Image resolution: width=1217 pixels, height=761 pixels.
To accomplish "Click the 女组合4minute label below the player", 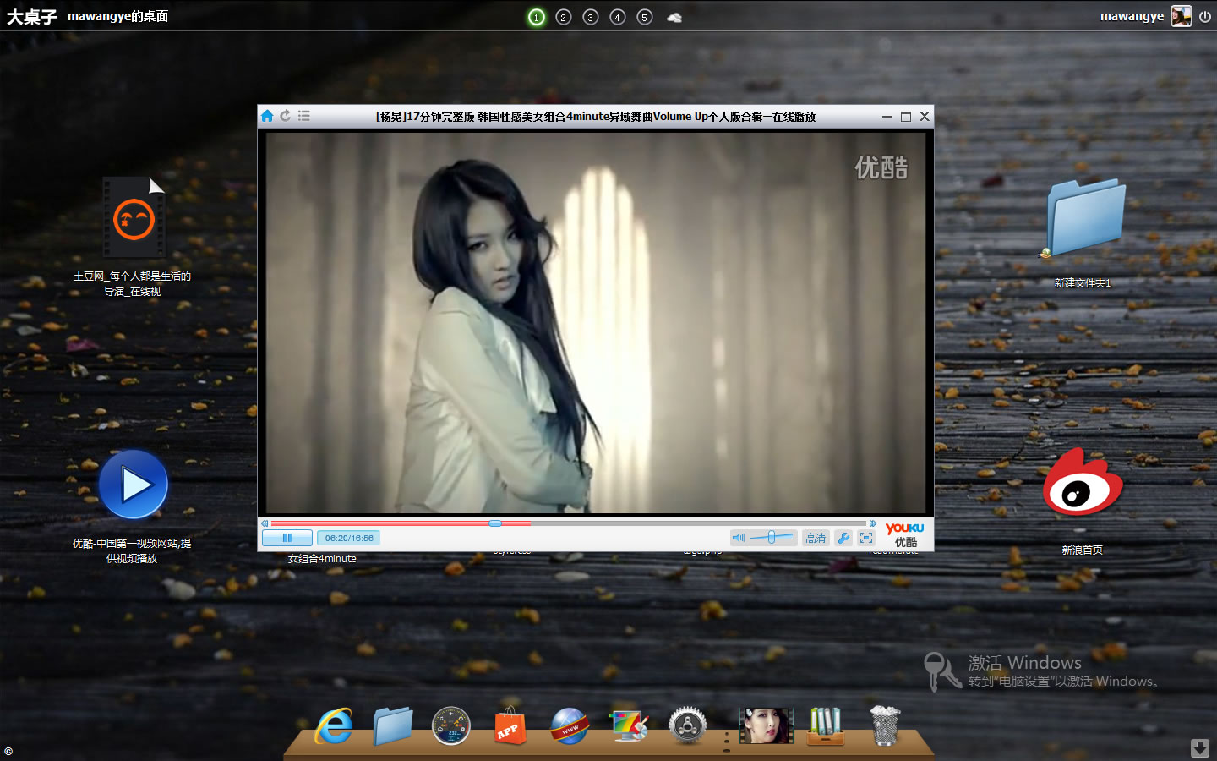I will point(322,559).
